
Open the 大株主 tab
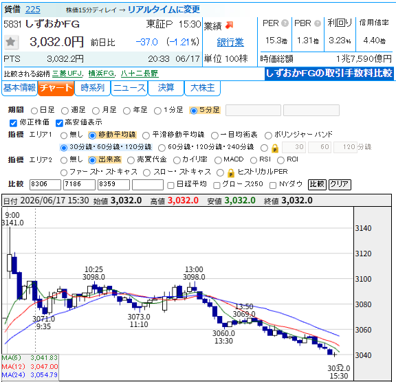click(202, 88)
